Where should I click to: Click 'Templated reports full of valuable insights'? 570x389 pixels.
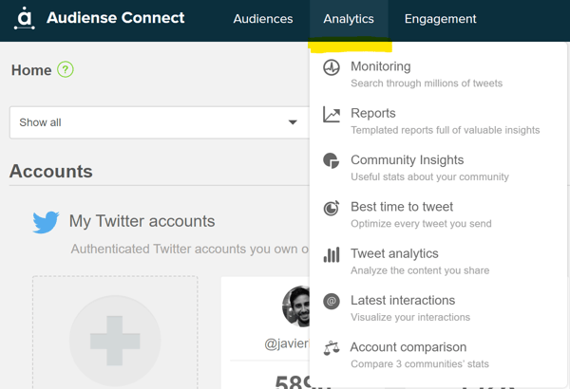[446, 130]
